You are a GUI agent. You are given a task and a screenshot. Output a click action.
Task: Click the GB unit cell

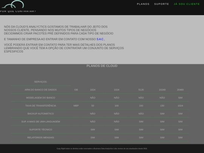(76, 90)
